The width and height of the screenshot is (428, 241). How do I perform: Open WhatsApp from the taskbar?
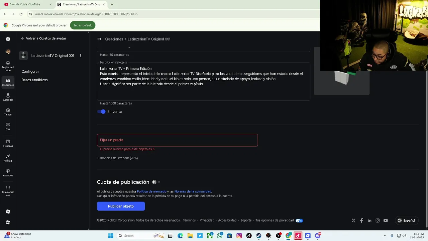[x=219, y=236]
